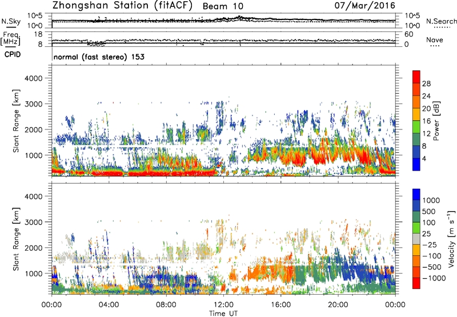Click the '16' tick on the power colorbar

tap(426, 121)
